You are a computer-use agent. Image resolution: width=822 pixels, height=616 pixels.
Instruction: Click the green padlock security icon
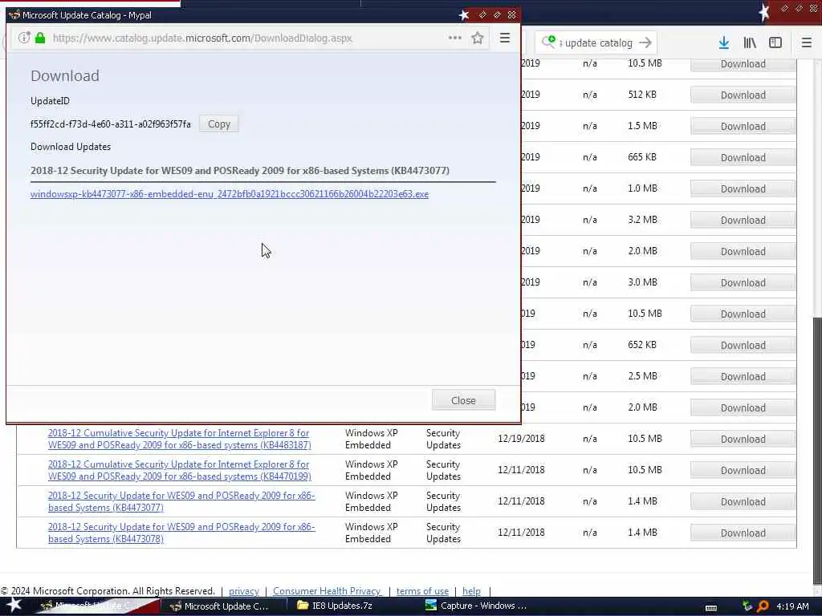(x=40, y=38)
